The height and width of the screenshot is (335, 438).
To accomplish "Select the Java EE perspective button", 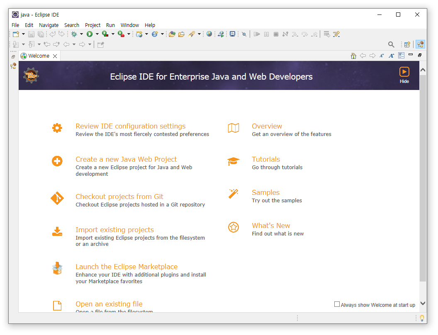I will pyautogui.click(x=421, y=44).
